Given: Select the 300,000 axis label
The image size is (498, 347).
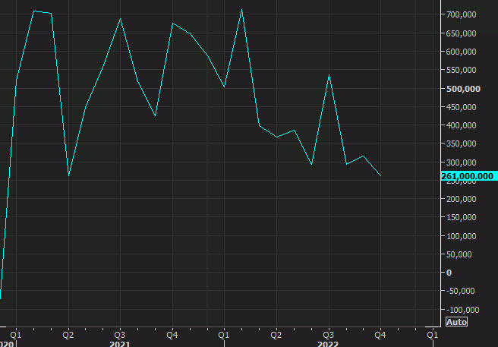Looking at the screenshot, I should pos(461,162).
